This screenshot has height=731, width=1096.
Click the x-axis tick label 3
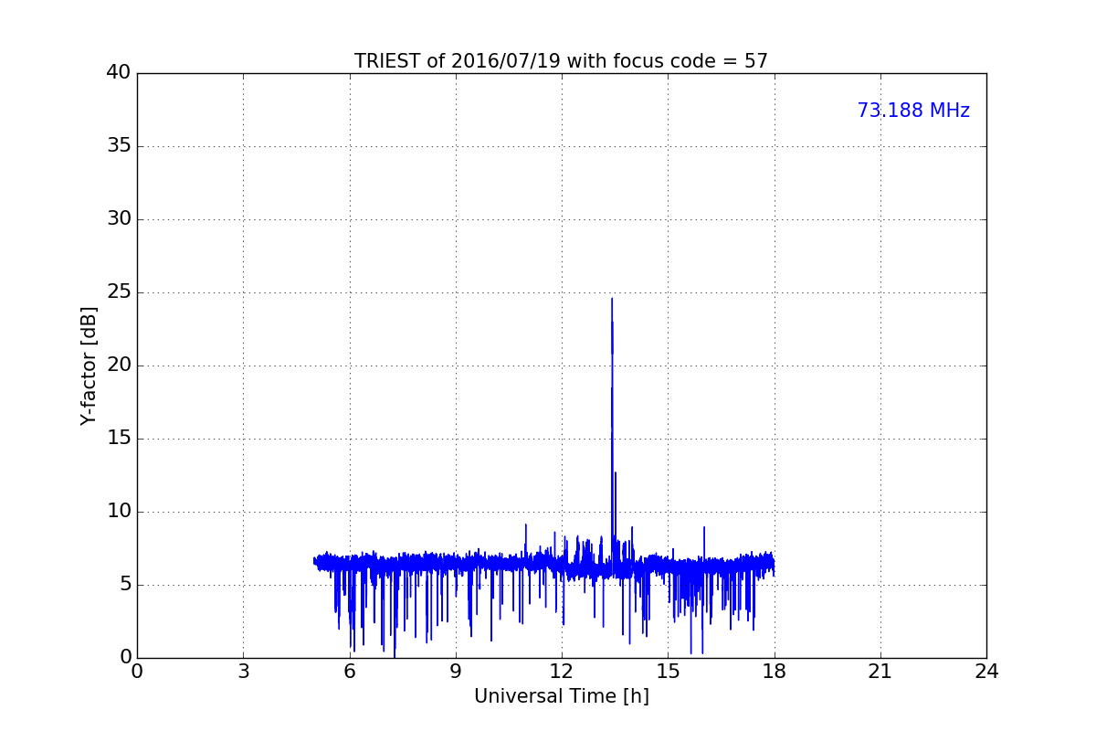[243, 671]
